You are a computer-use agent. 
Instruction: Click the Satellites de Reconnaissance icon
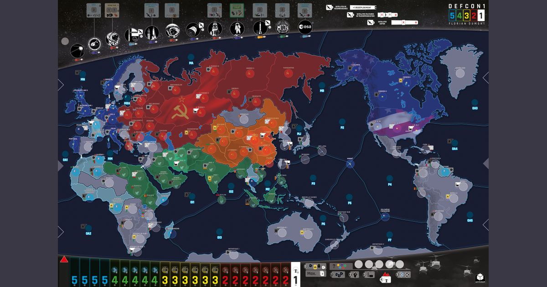click(x=330, y=7)
